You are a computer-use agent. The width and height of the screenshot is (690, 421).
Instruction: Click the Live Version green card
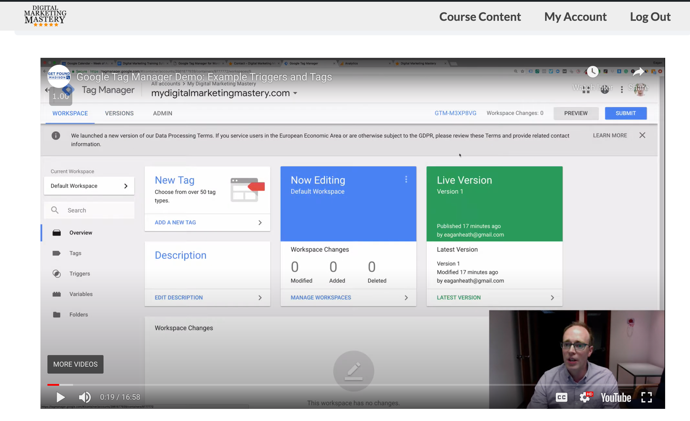495,204
